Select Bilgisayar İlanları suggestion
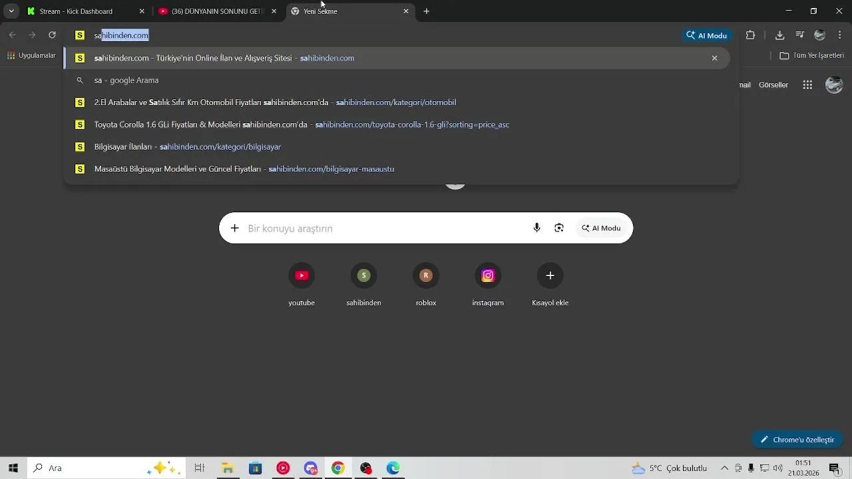This screenshot has height=479, width=852. 397,147
